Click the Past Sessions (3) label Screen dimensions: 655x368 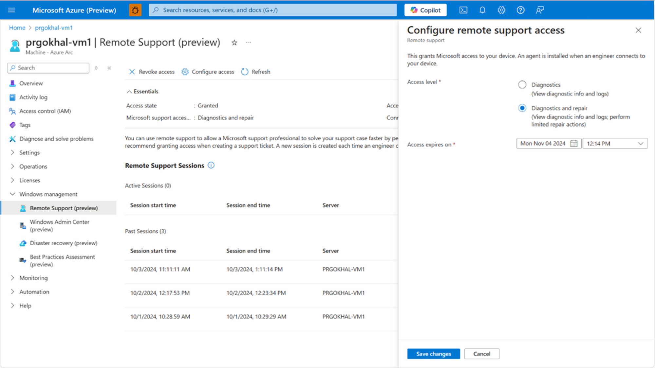click(x=145, y=231)
